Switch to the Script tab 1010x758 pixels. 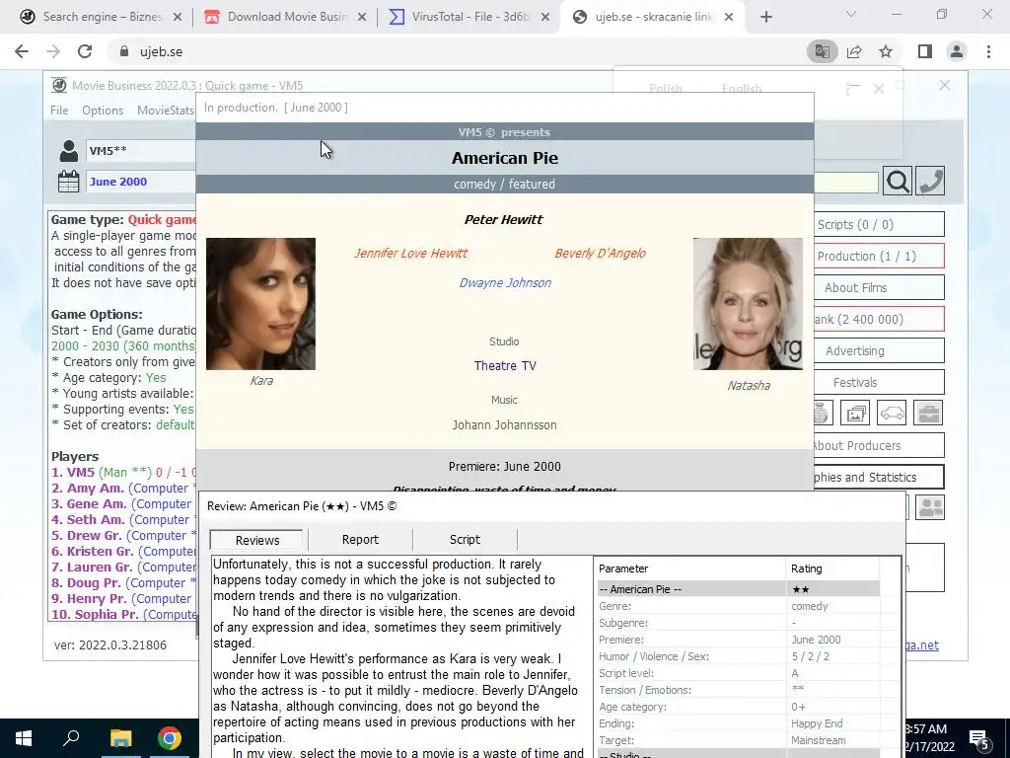pos(465,540)
